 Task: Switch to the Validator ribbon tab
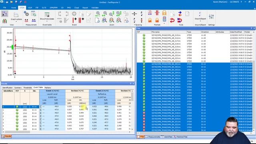tap(95, 8)
